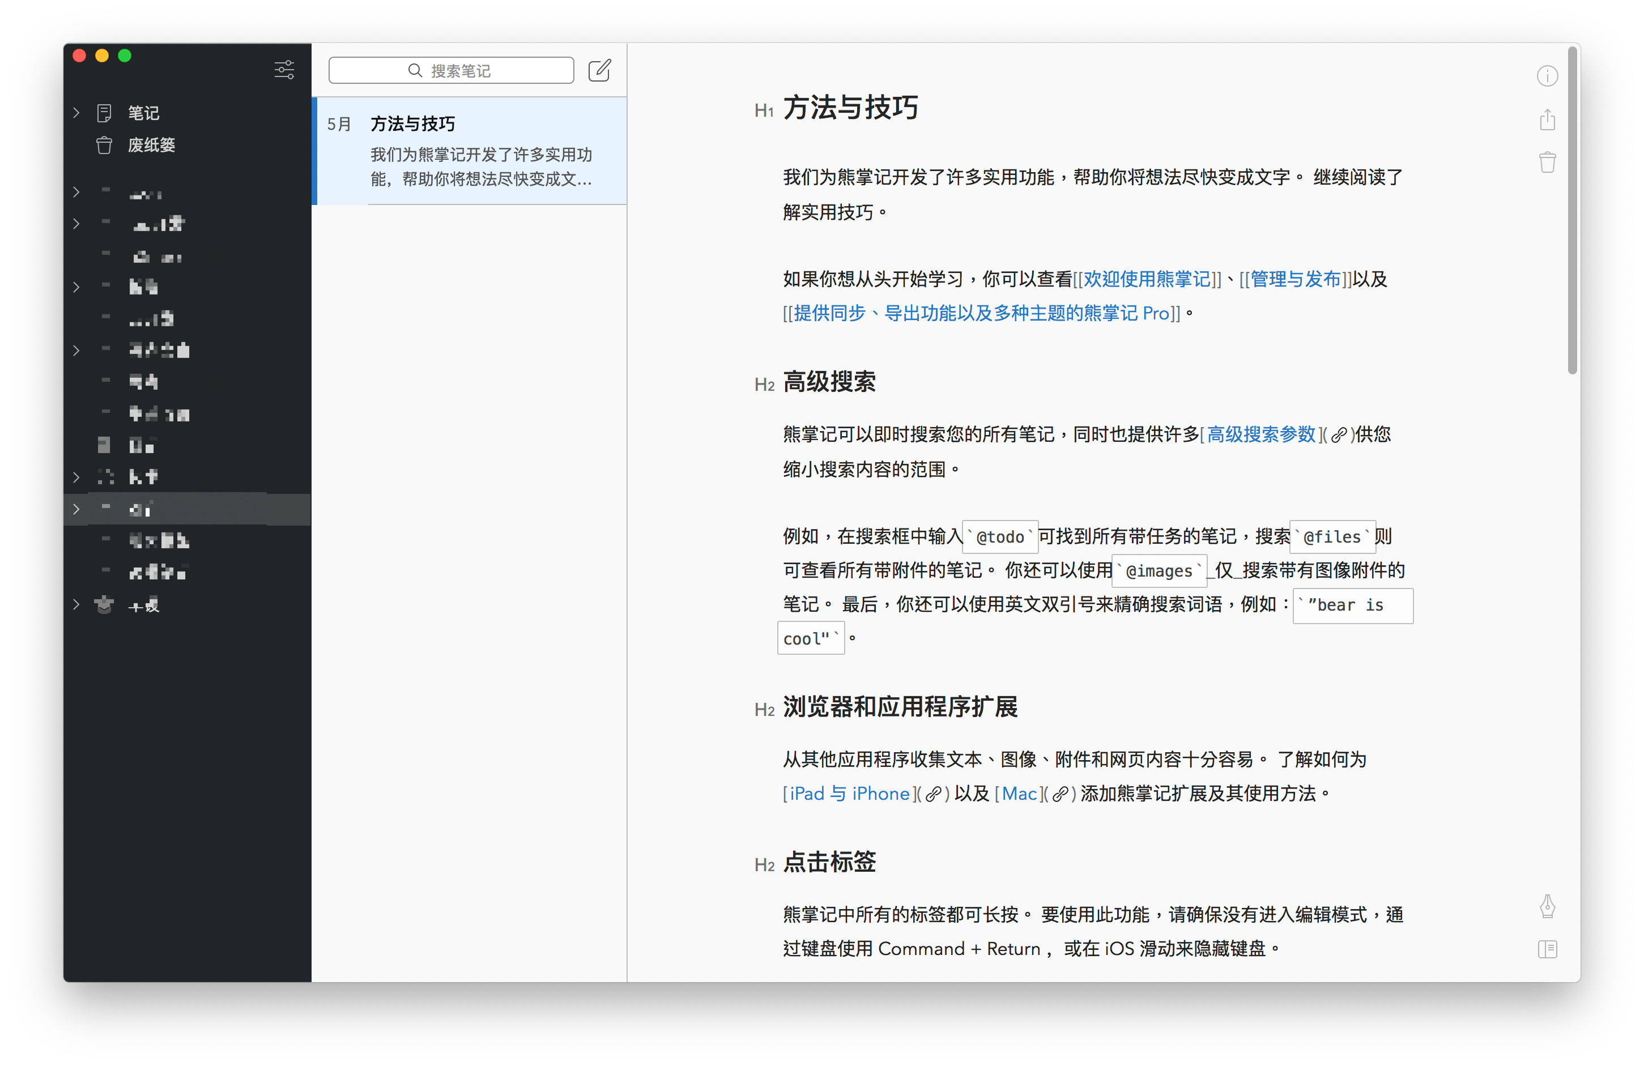The height and width of the screenshot is (1066, 1644).
Task: Click the share note icon
Action: point(1547,120)
